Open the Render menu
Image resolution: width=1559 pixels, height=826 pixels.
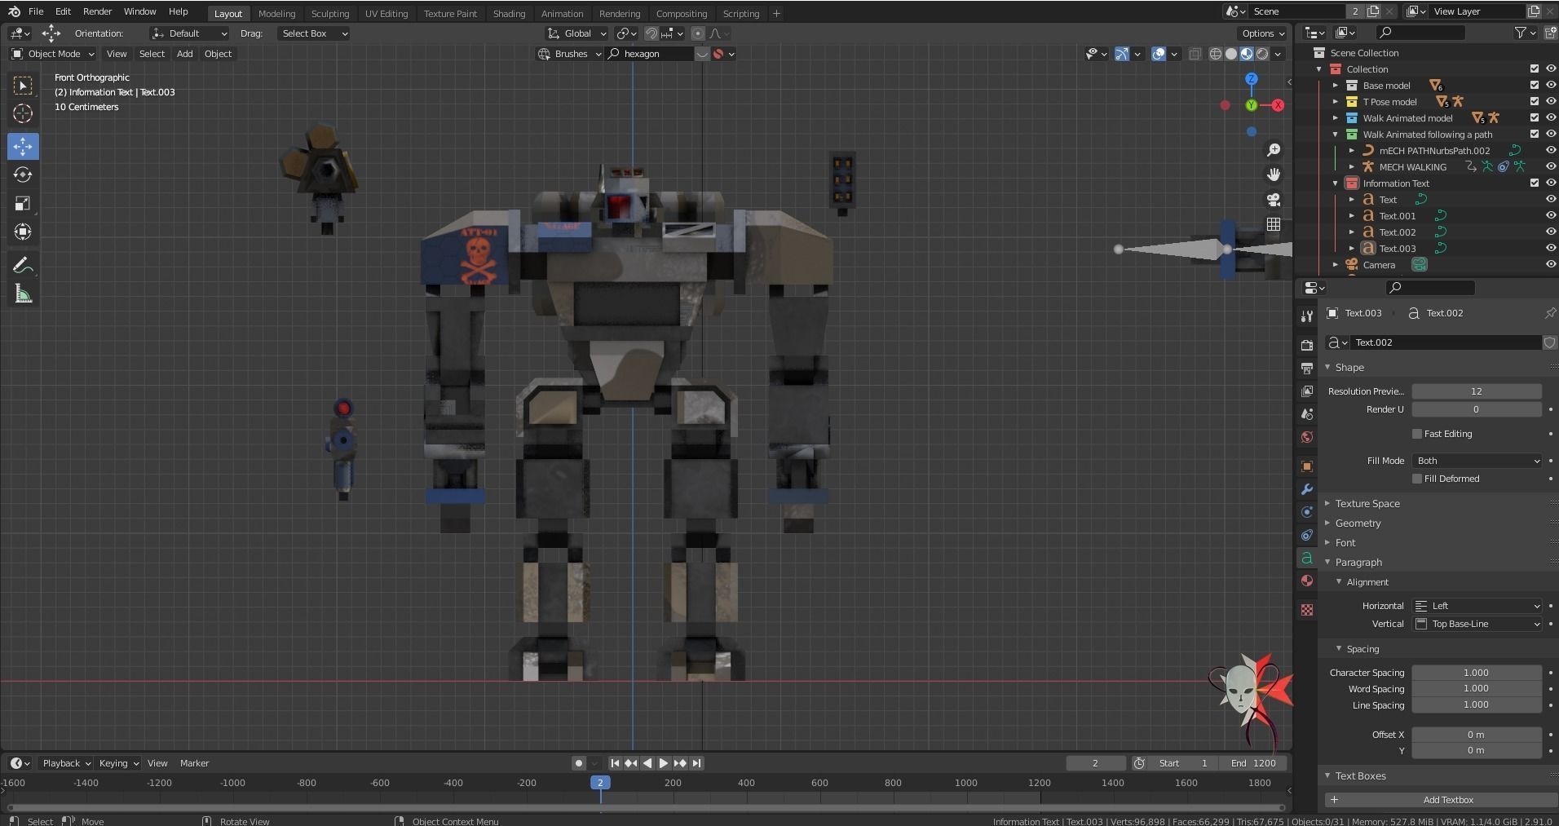97,11
